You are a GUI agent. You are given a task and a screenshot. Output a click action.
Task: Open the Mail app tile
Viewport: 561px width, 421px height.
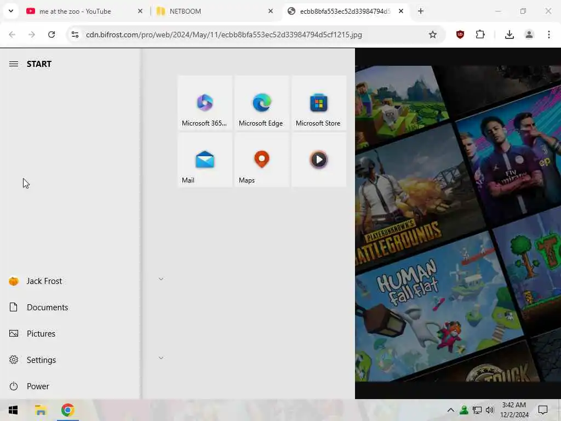205,160
